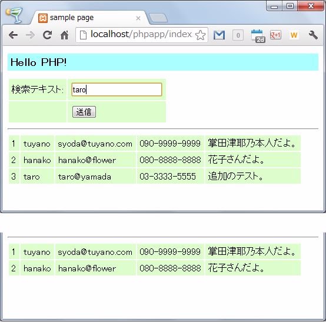Click the page document icon in the address bar
This screenshot has height=322, width=326.
click(83, 35)
